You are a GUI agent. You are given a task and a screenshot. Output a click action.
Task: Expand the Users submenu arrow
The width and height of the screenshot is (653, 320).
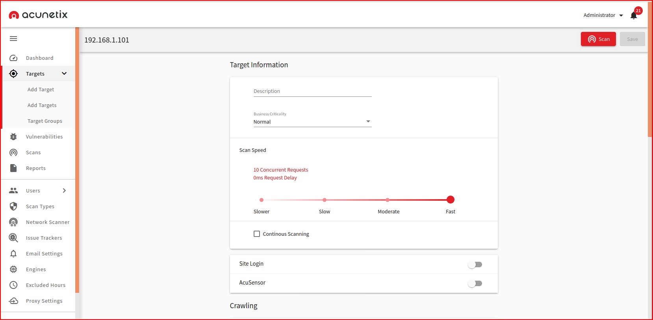click(x=64, y=191)
